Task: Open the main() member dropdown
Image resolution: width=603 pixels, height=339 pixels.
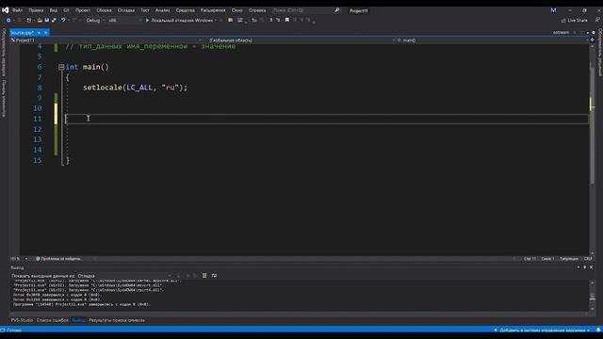Action: coord(492,40)
